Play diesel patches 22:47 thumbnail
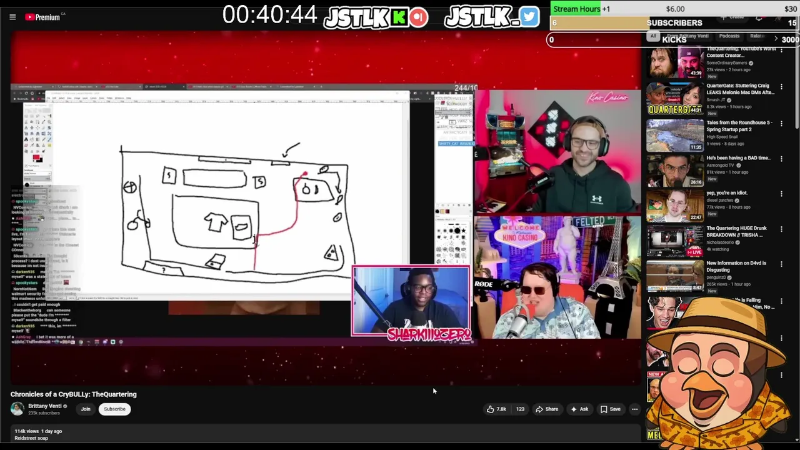 click(x=675, y=205)
